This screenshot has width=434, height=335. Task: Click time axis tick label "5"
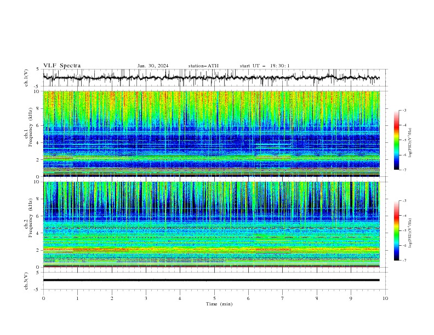tap(214, 298)
